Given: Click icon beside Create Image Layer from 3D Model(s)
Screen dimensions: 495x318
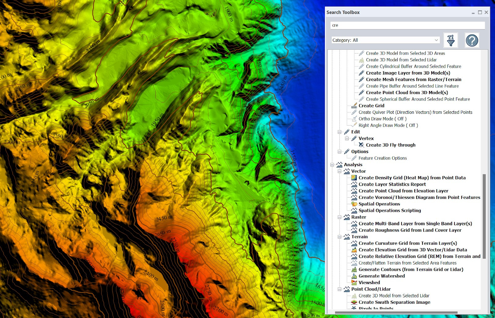Looking at the screenshot, I should (x=361, y=73).
